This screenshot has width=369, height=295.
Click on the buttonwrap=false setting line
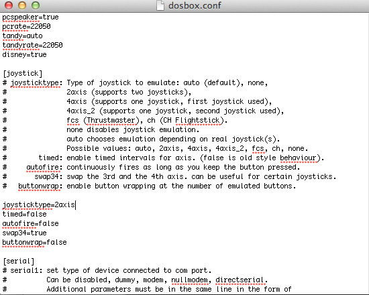[x=34, y=242]
